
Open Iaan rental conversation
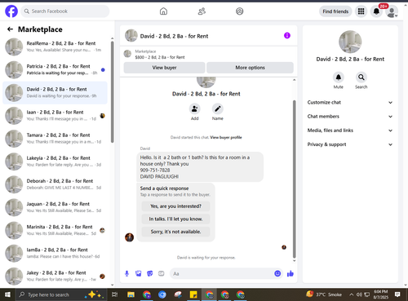pyautogui.click(x=55, y=116)
